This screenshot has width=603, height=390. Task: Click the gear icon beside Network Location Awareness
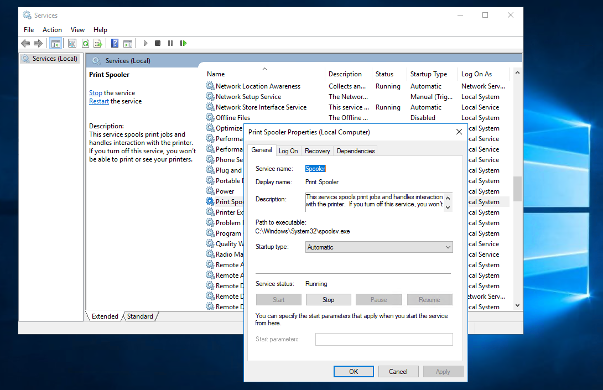tap(210, 86)
